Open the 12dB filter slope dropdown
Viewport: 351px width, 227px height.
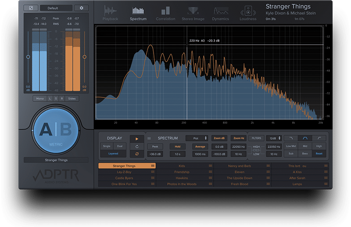coord(274,138)
